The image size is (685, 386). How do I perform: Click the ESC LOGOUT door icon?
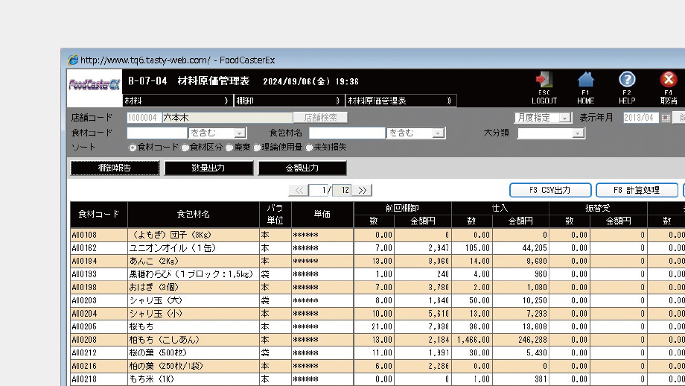click(x=544, y=80)
